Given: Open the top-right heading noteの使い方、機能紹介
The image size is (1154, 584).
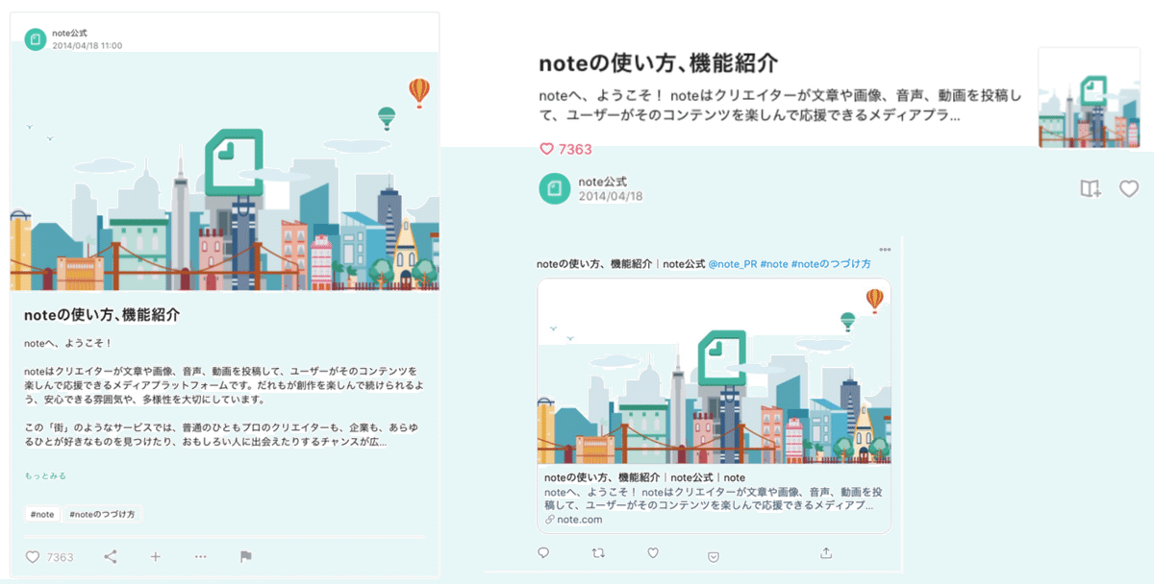Looking at the screenshot, I should click(x=658, y=63).
